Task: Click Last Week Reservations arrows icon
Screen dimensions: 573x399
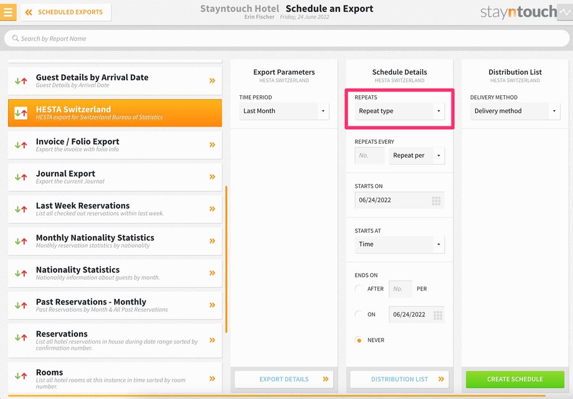Action: 21,209
